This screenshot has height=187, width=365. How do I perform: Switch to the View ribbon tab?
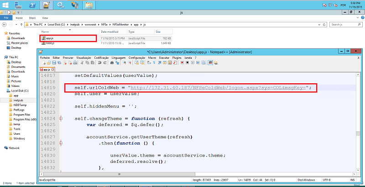tap(33, 18)
